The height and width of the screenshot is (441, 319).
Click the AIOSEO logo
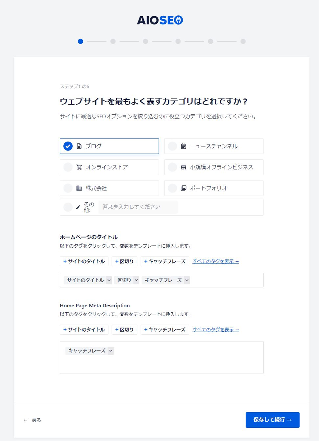pyautogui.click(x=160, y=20)
